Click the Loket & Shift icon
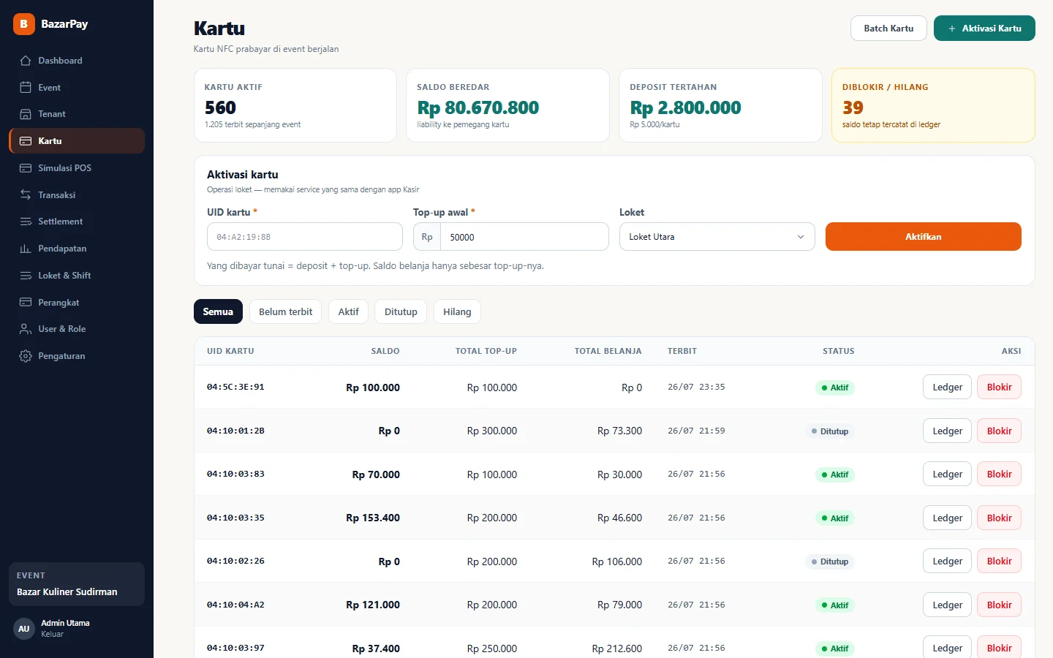 coord(26,276)
